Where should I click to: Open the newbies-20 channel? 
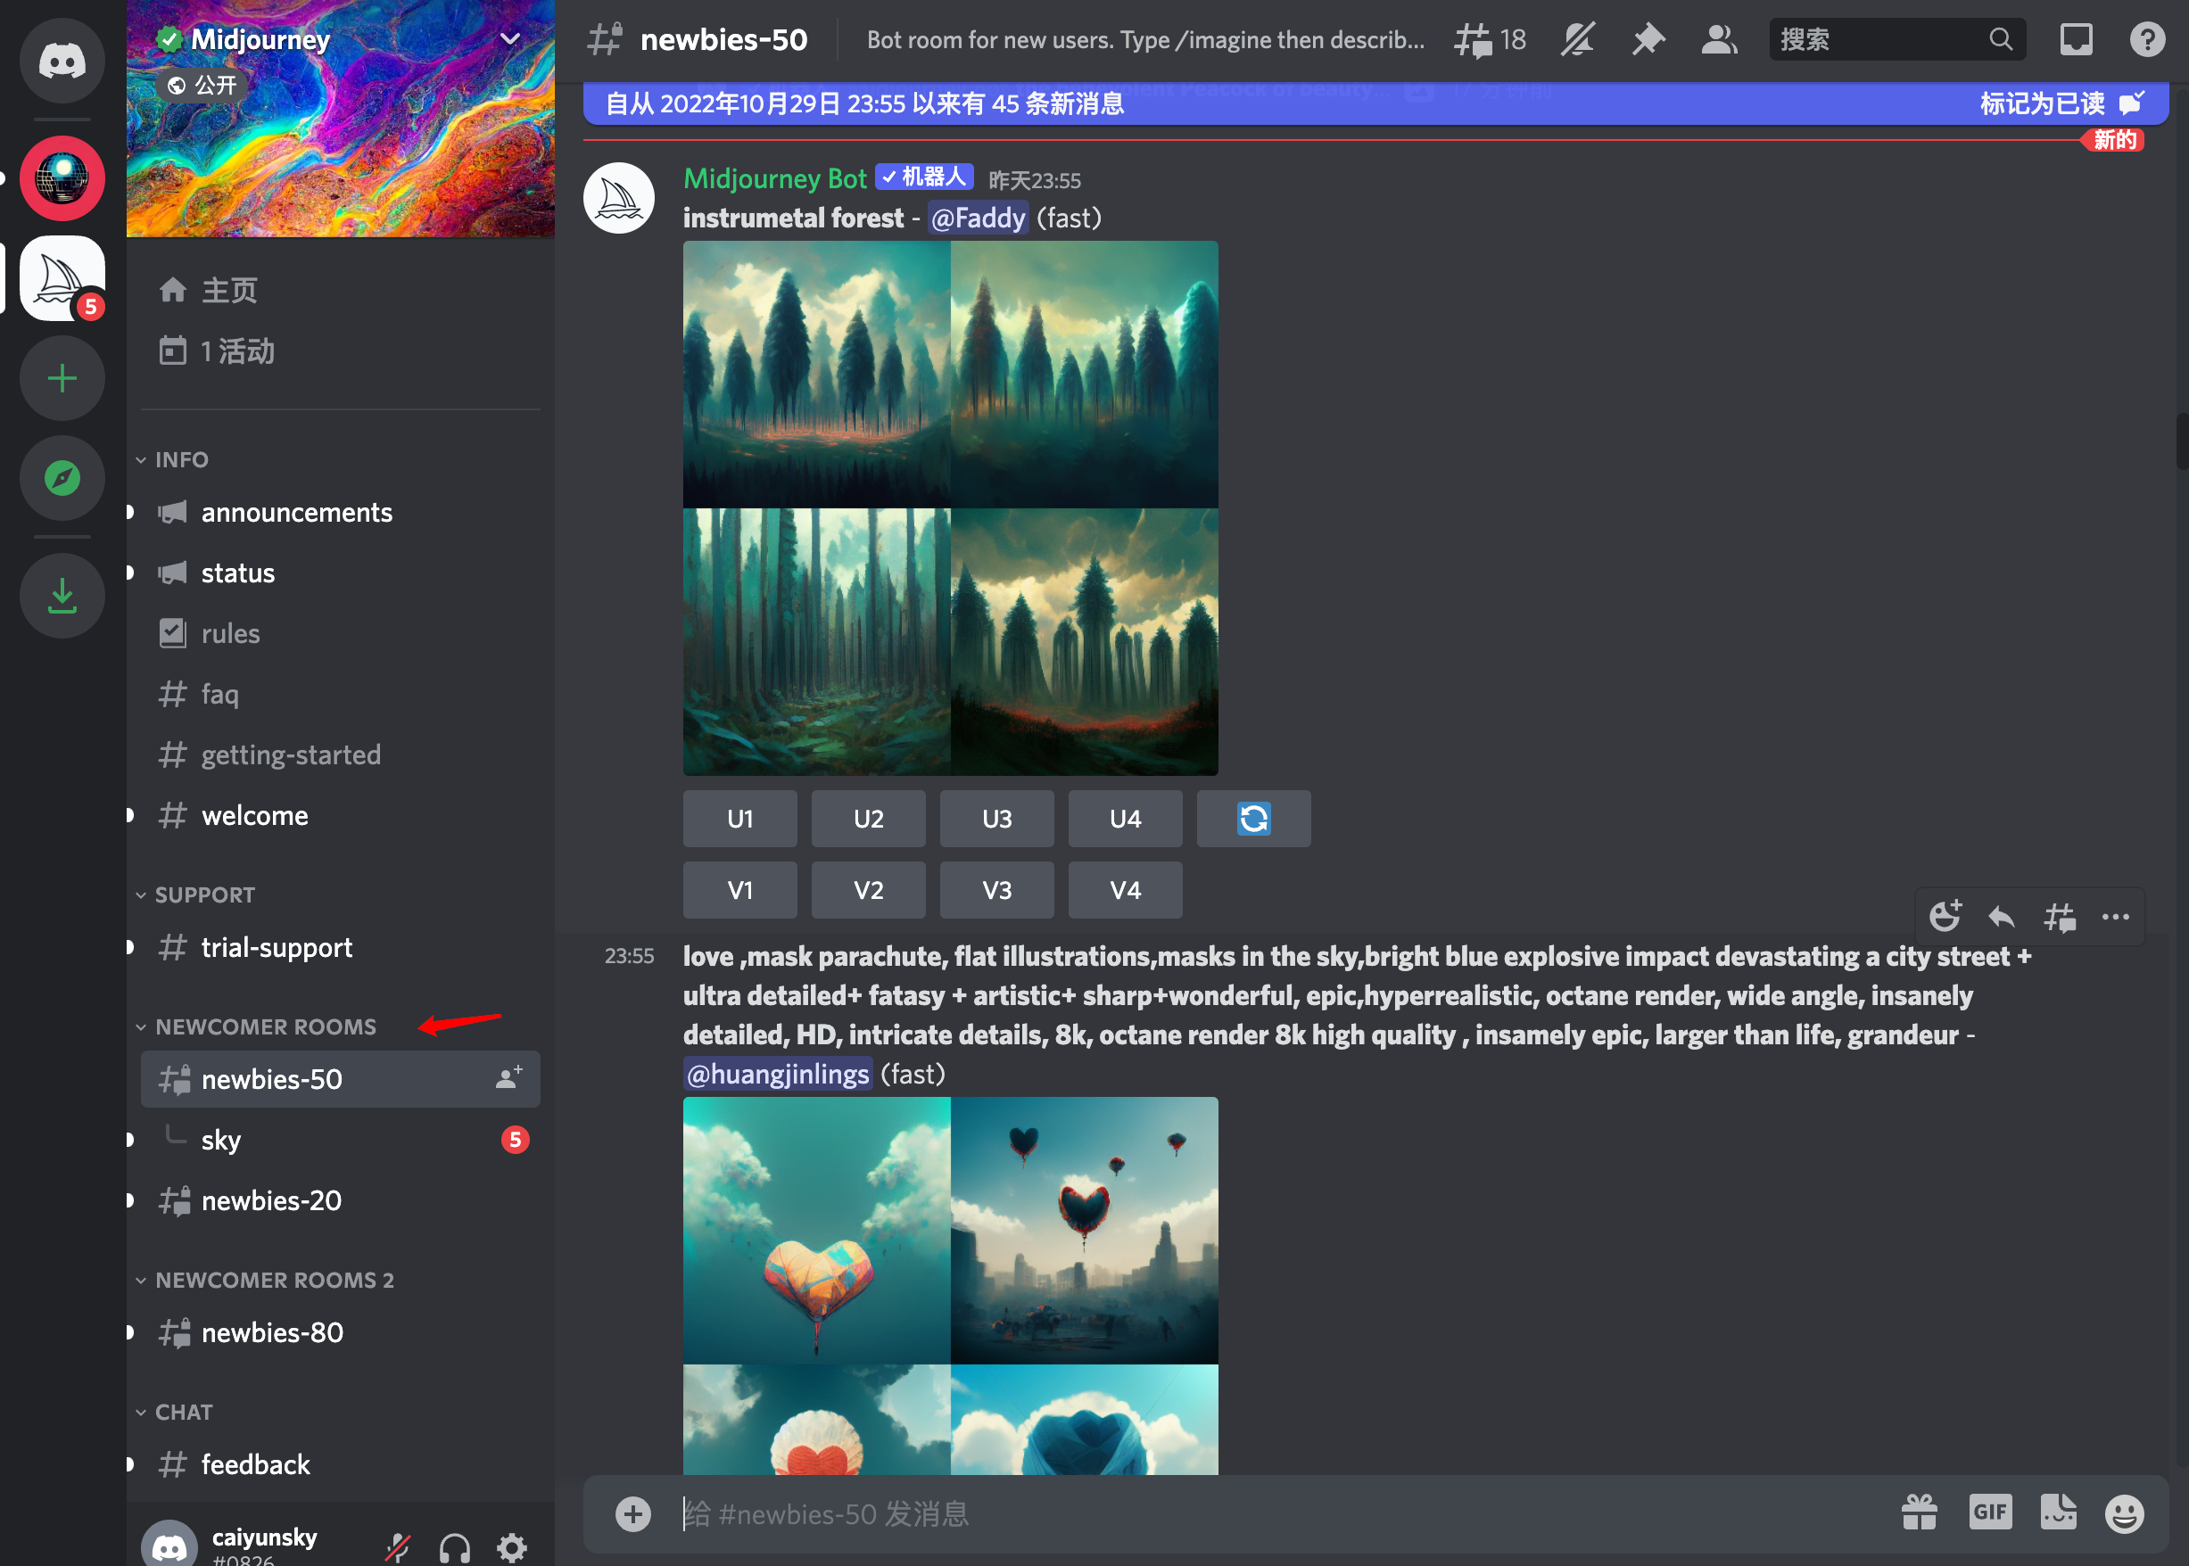(341, 1200)
